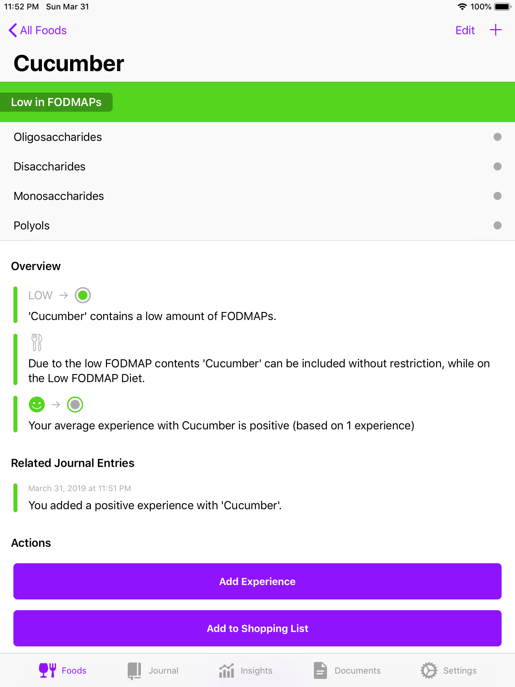Image resolution: width=515 pixels, height=687 pixels.
Task: Select the green LOW level radio indicator
Action: tap(83, 295)
